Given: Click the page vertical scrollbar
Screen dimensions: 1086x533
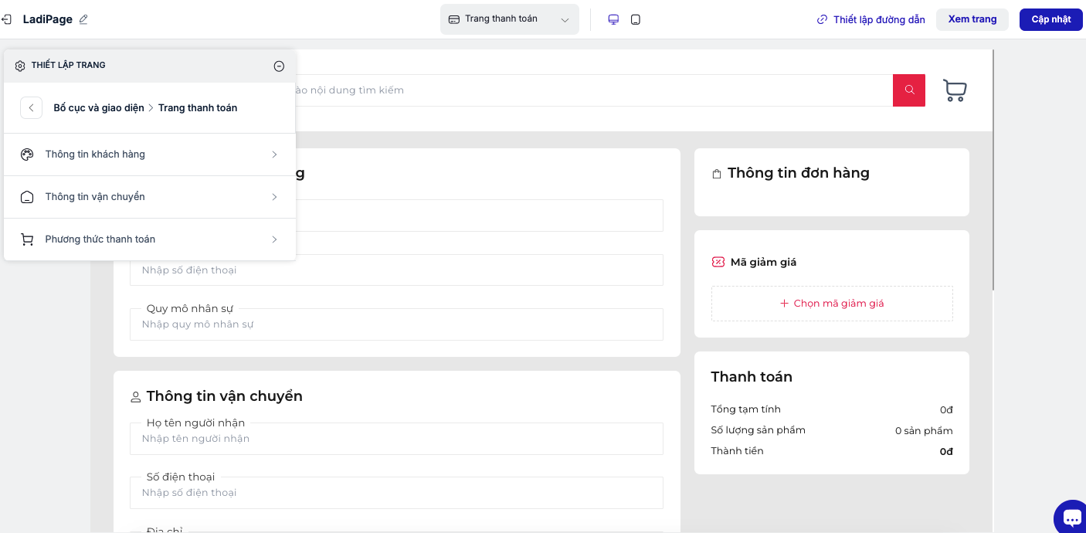Looking at the screenshot, I should tap(993, 170).
